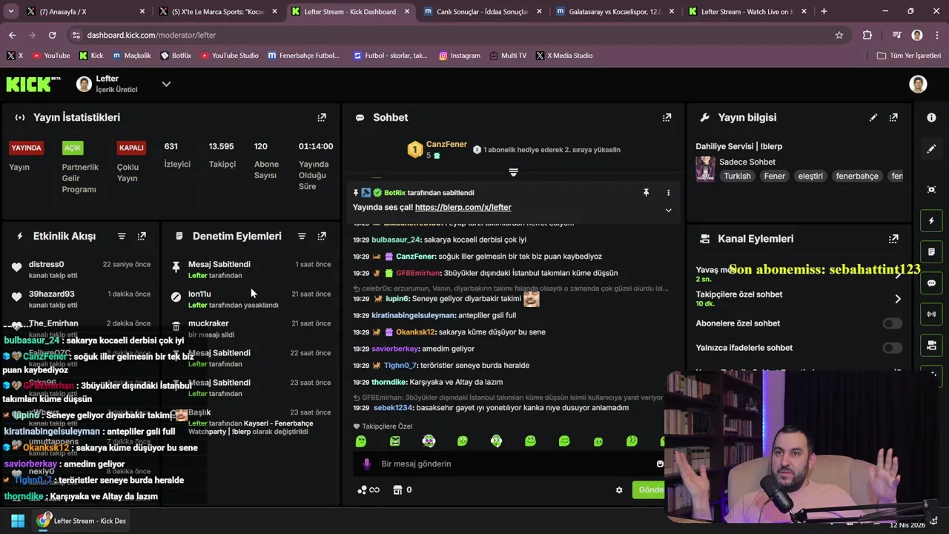Open the Windows Start menu
949x534 pixels.
[18, 521]
